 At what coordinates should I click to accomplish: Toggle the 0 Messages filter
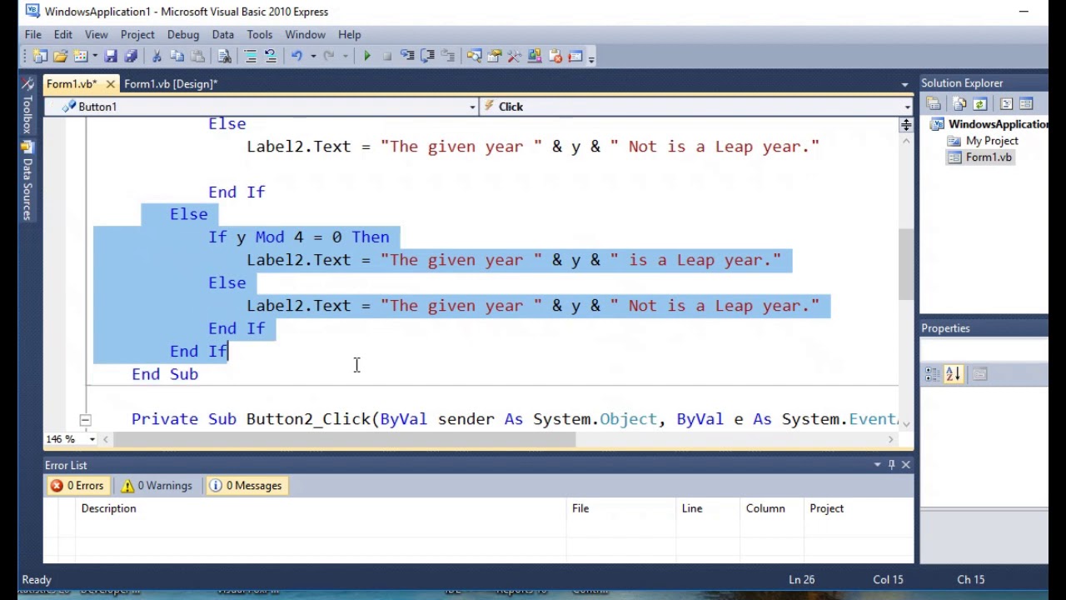[246, 486]
